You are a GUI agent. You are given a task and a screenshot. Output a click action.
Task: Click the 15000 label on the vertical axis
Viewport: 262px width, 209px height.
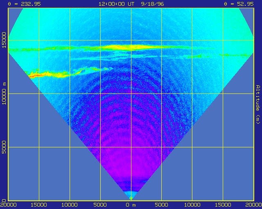coord(4,40)
